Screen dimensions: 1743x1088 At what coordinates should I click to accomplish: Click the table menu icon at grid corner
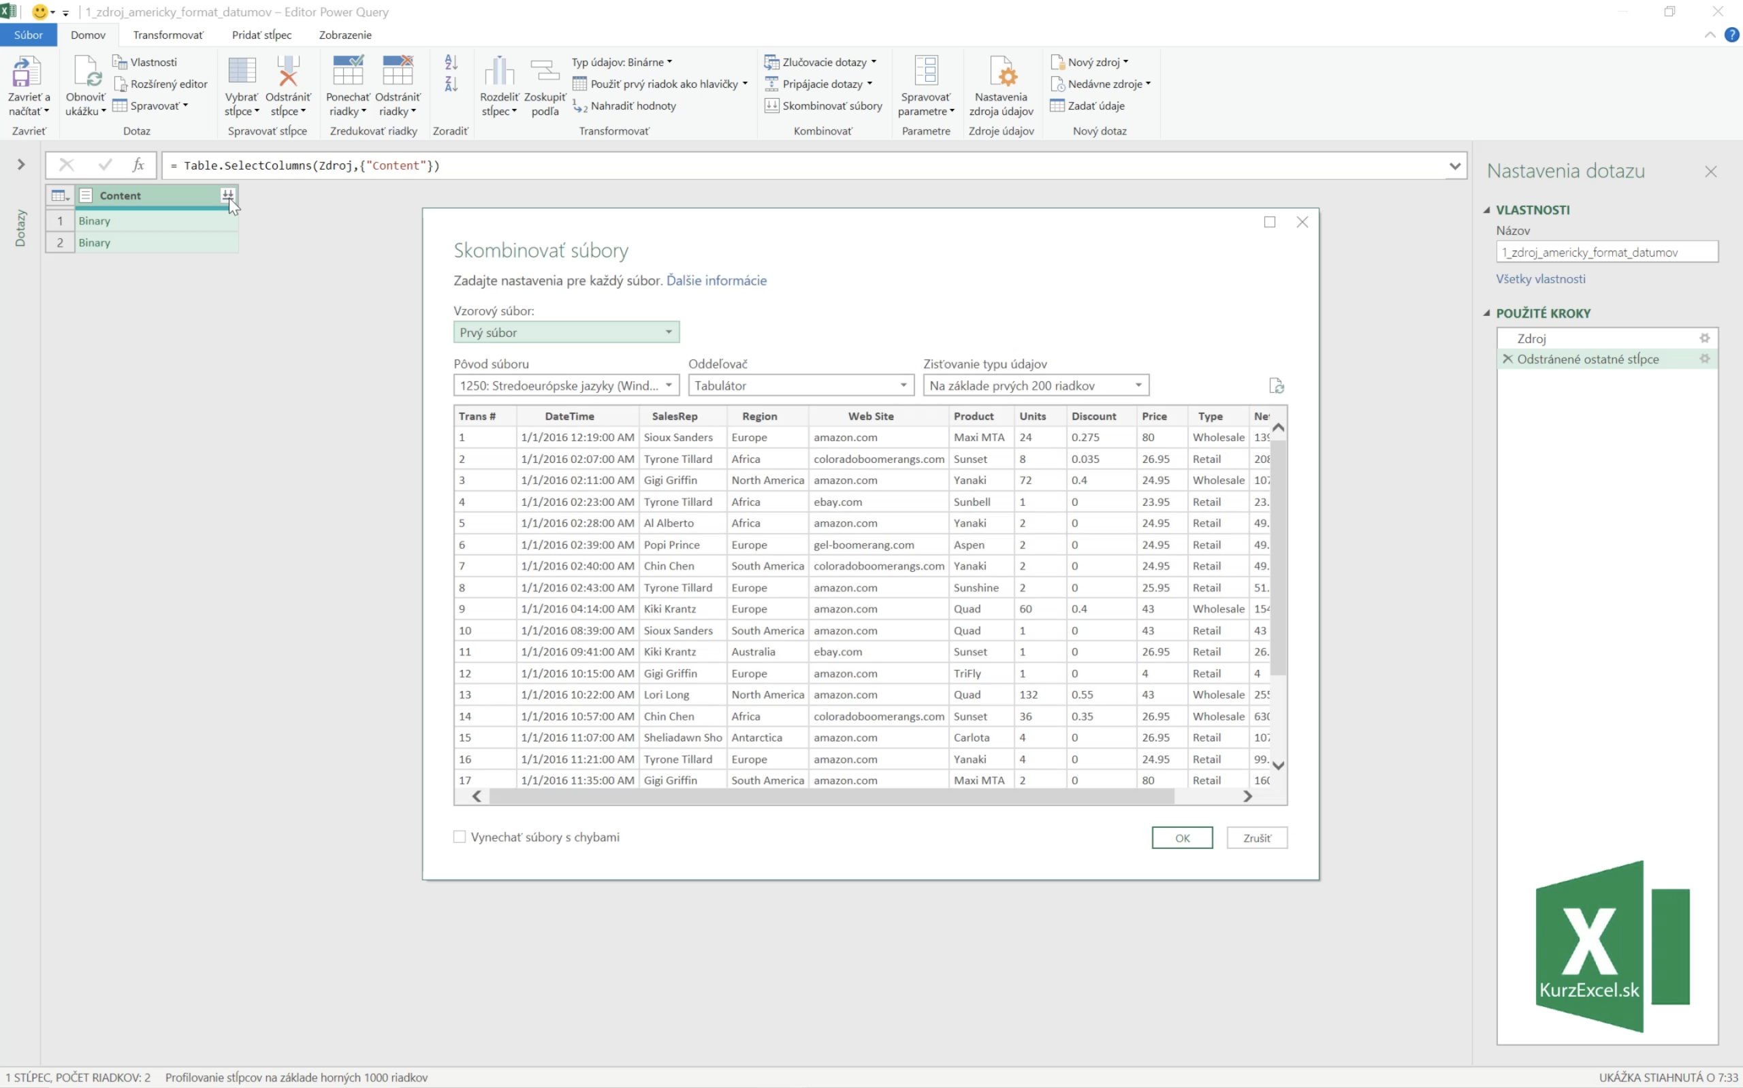60,195
